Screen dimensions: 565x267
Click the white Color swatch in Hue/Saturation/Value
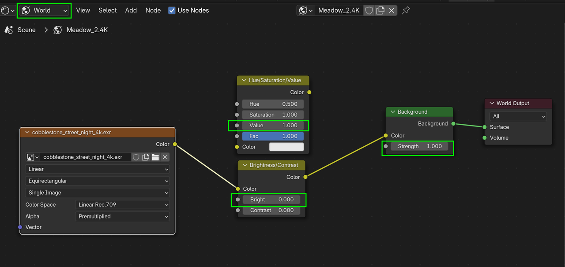286,147
